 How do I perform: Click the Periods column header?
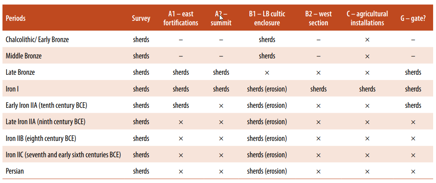(x=16, y=18)
